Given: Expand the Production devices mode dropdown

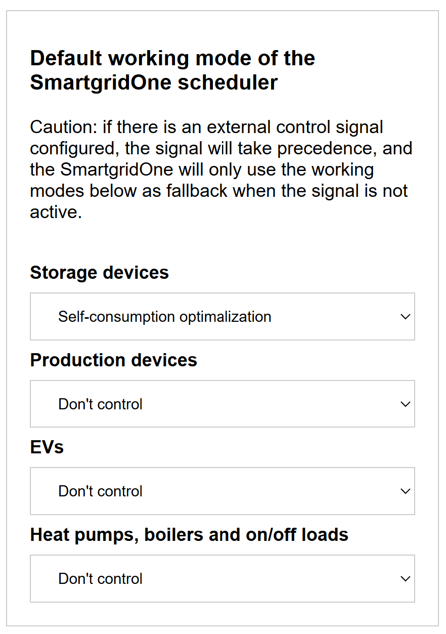Looking at the screenshot, I should [x=222, y=404].
